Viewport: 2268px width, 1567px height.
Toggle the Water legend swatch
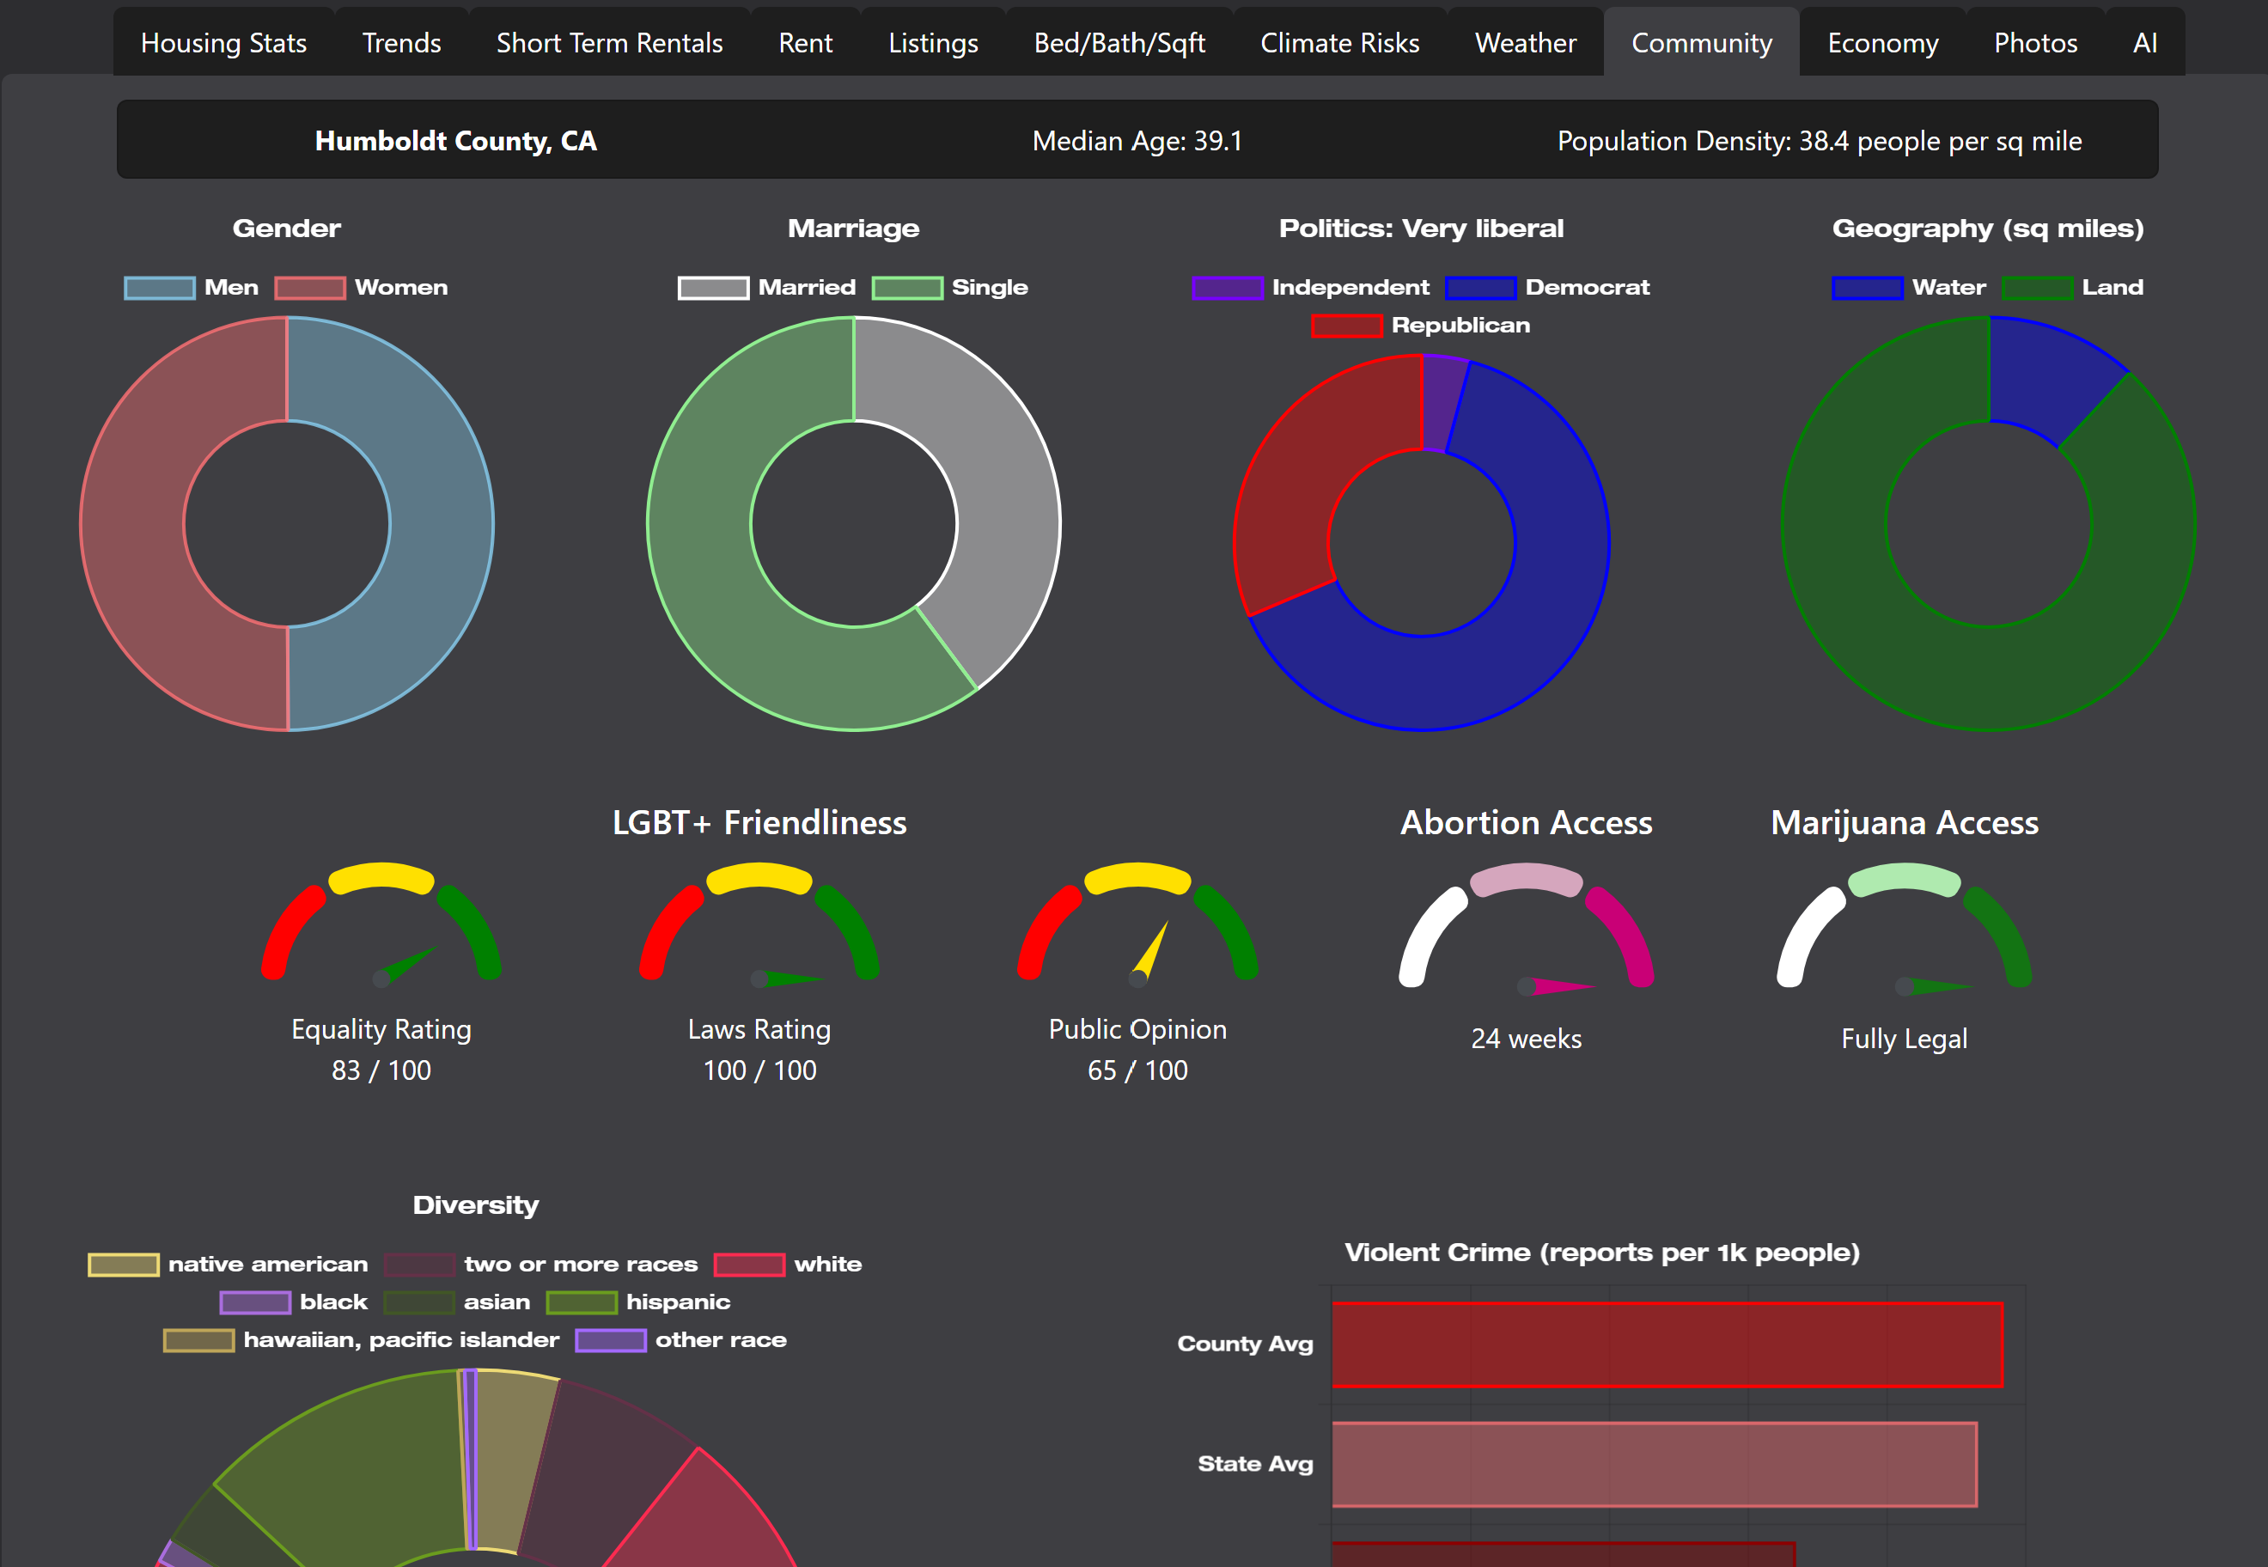click(1868, 288)
